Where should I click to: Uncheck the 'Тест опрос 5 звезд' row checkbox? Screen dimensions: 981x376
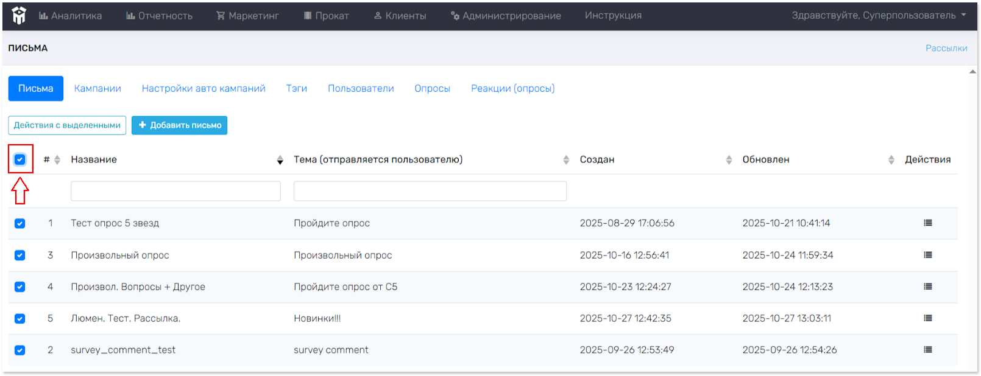(x=20, y=223)
